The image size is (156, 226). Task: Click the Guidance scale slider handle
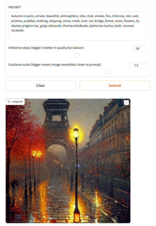tap(107, 72)
